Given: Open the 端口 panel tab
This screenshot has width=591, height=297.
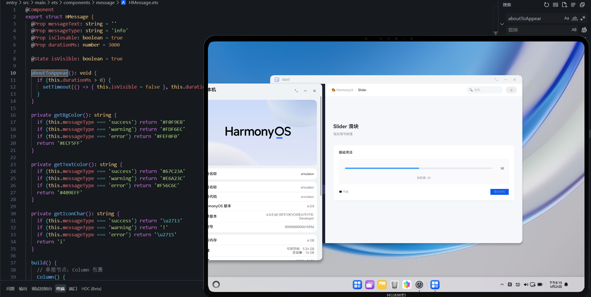Looking at the screenshot, I should [73, 289].
